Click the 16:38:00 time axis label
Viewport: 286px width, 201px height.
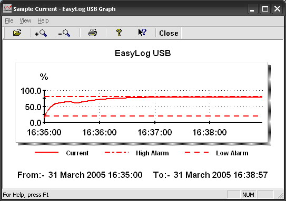pos(210,132)
